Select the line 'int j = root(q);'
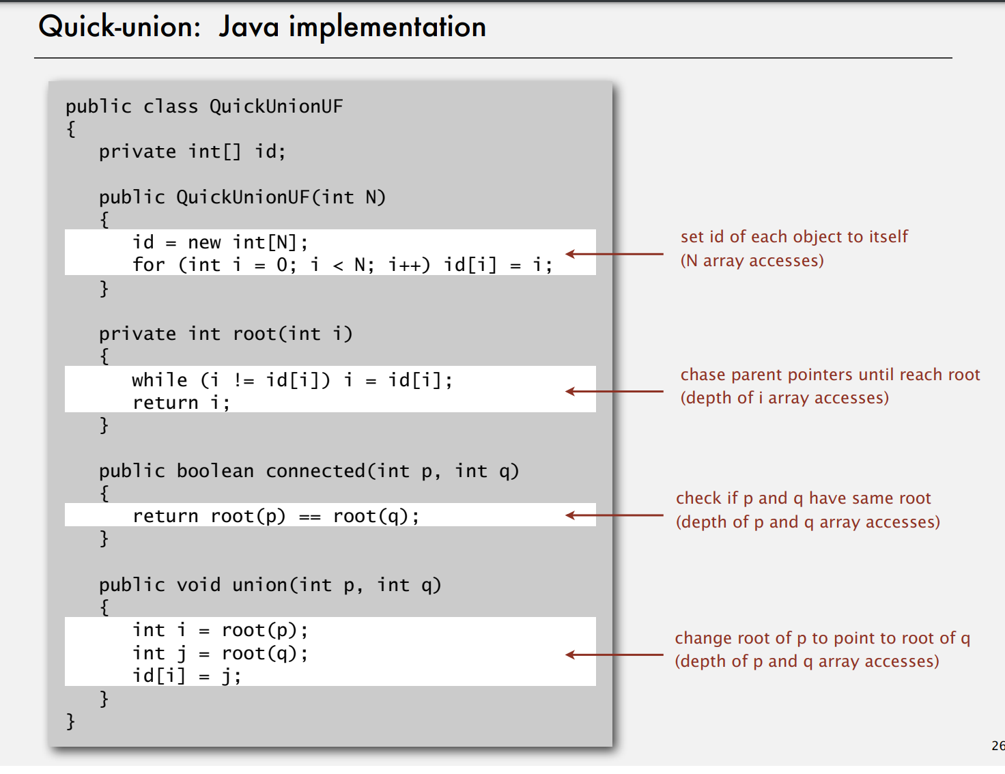 coord(221,653)
